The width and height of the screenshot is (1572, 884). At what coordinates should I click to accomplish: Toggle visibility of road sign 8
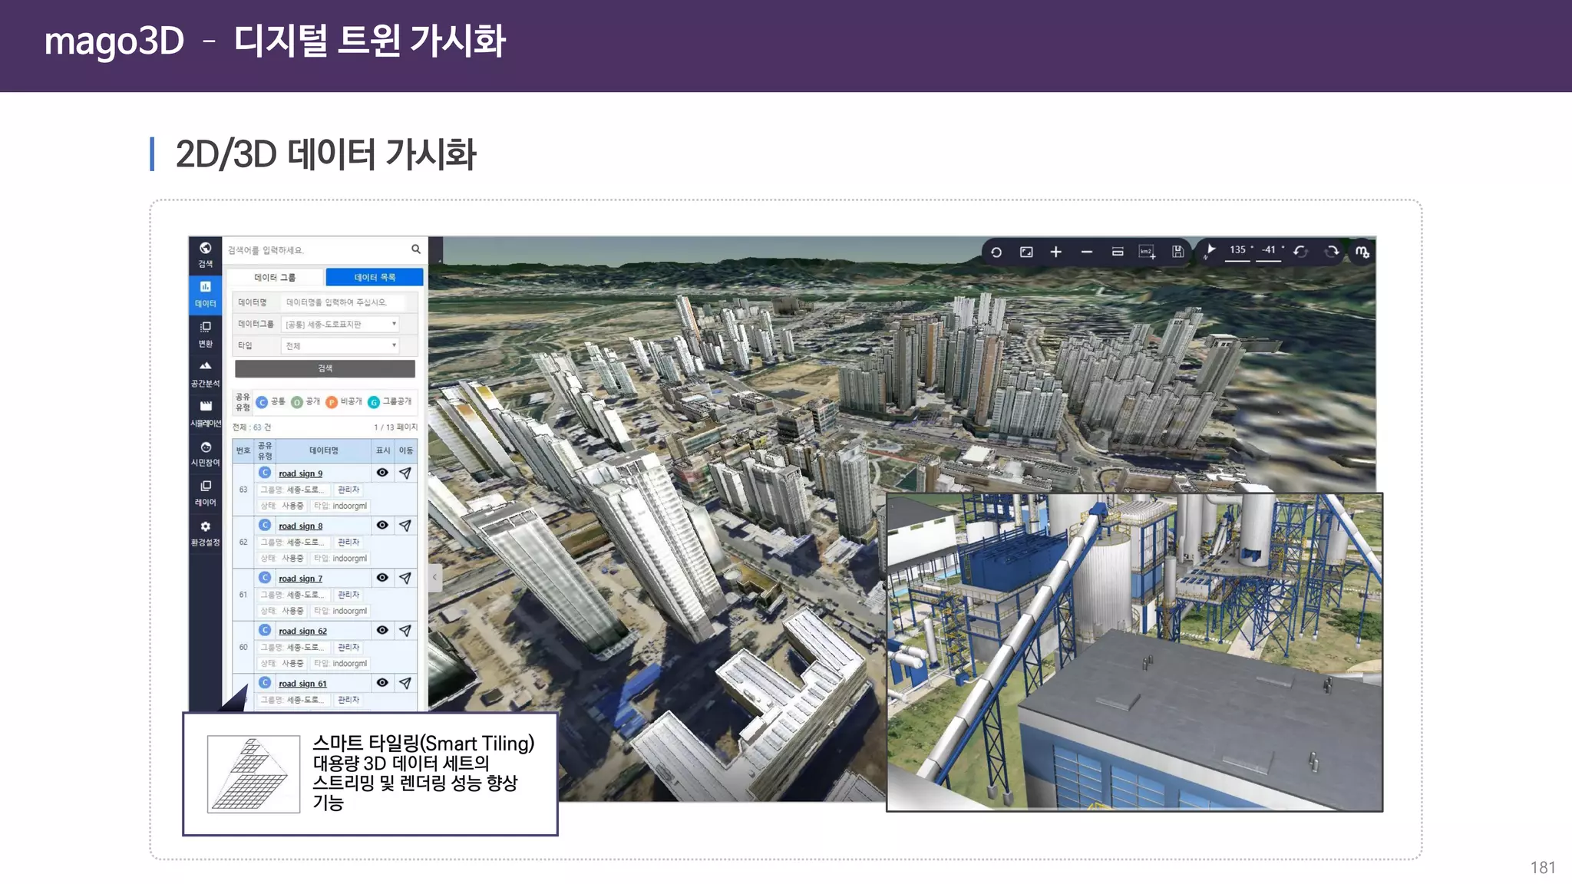pos(382,525)
